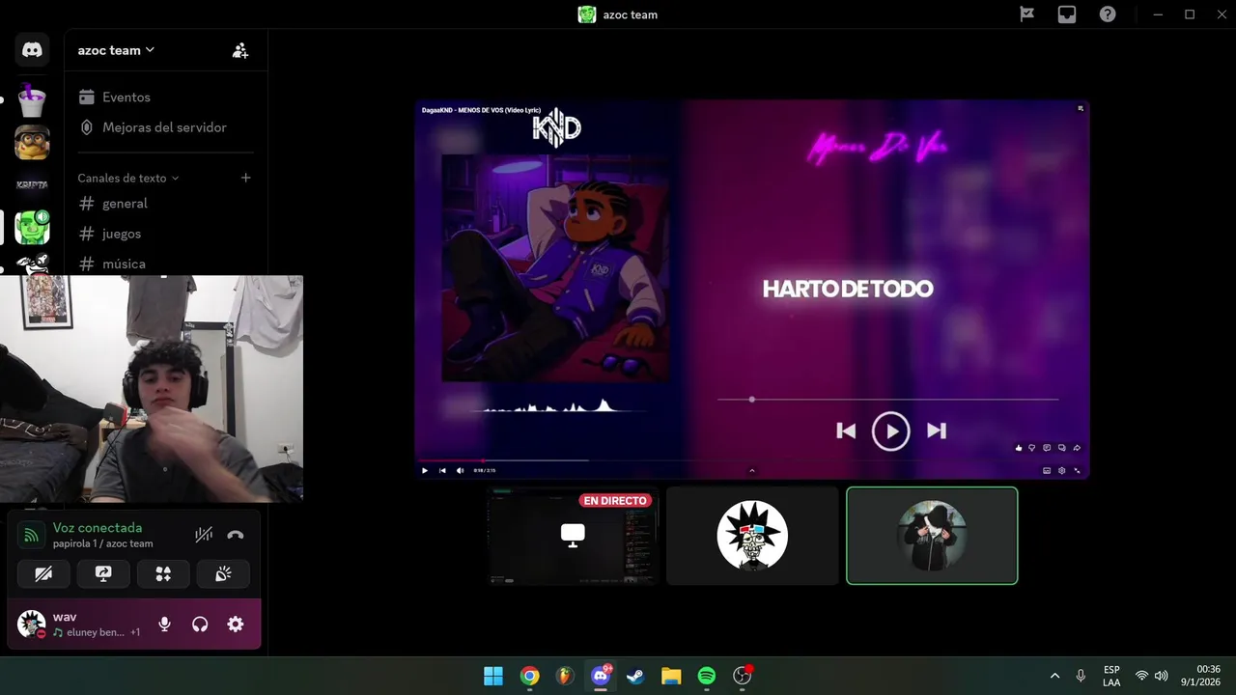The width and height of the screenshot is (1236, 695).
Task: Select the EN DIRECTO stream tile
Action: click(573, 536)
